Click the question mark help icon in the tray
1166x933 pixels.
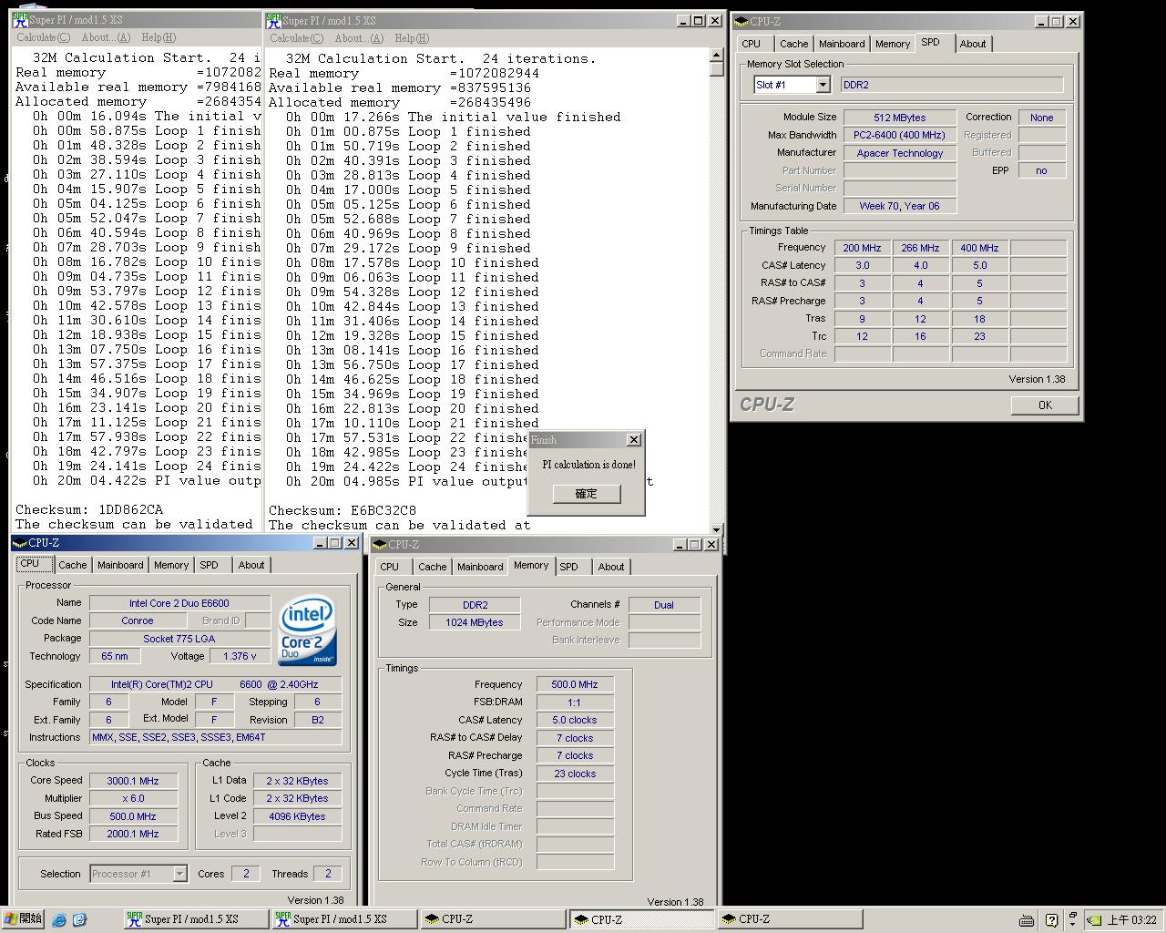pos(1051,919)
